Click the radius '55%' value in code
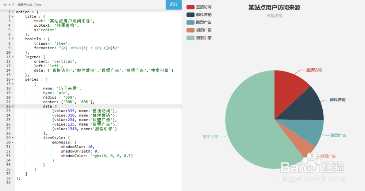The width and height of the screenshot is (365, 191). pyautogui.click(x=70, y=98)
